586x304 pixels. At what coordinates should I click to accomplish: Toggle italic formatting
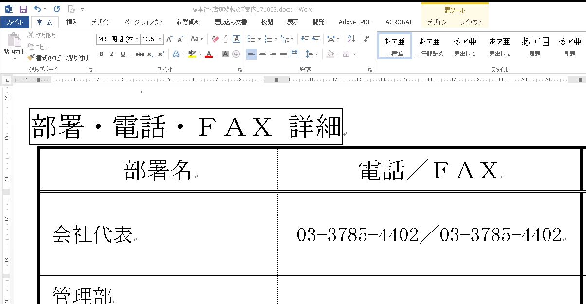click(x=112, y=54)
